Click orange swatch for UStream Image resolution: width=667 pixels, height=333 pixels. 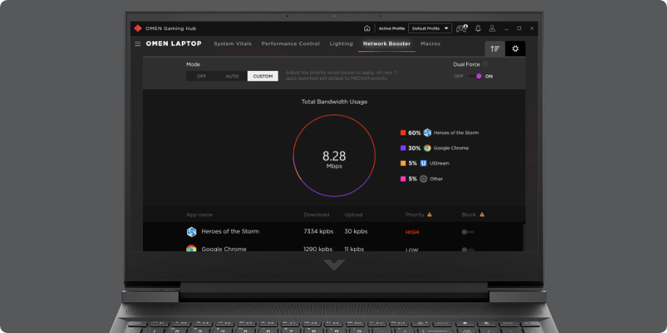click(x=403, y=163)
